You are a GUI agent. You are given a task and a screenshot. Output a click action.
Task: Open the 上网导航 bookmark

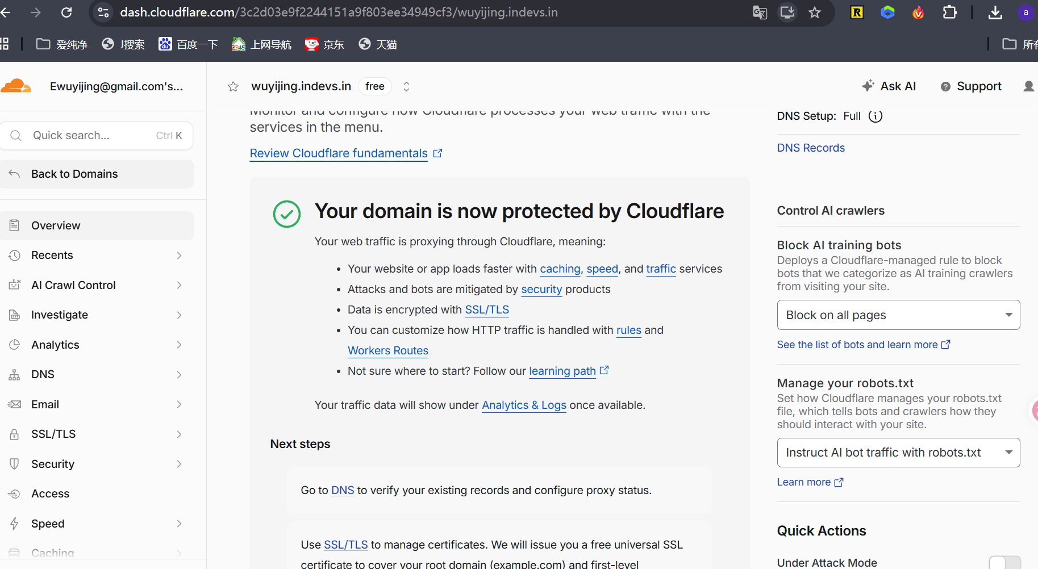(261, 44)
